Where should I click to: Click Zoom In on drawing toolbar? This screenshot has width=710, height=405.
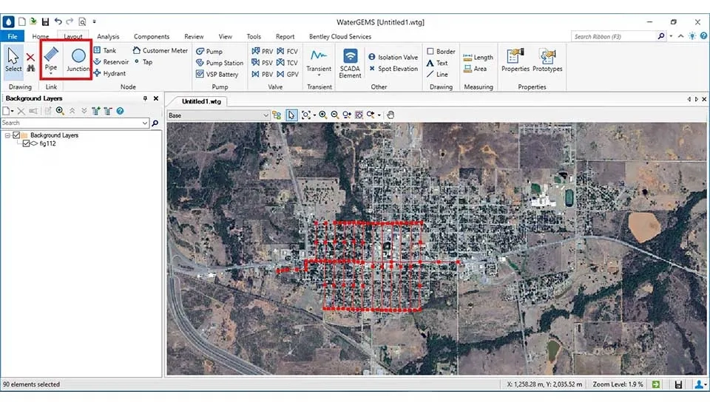point(323,115)
